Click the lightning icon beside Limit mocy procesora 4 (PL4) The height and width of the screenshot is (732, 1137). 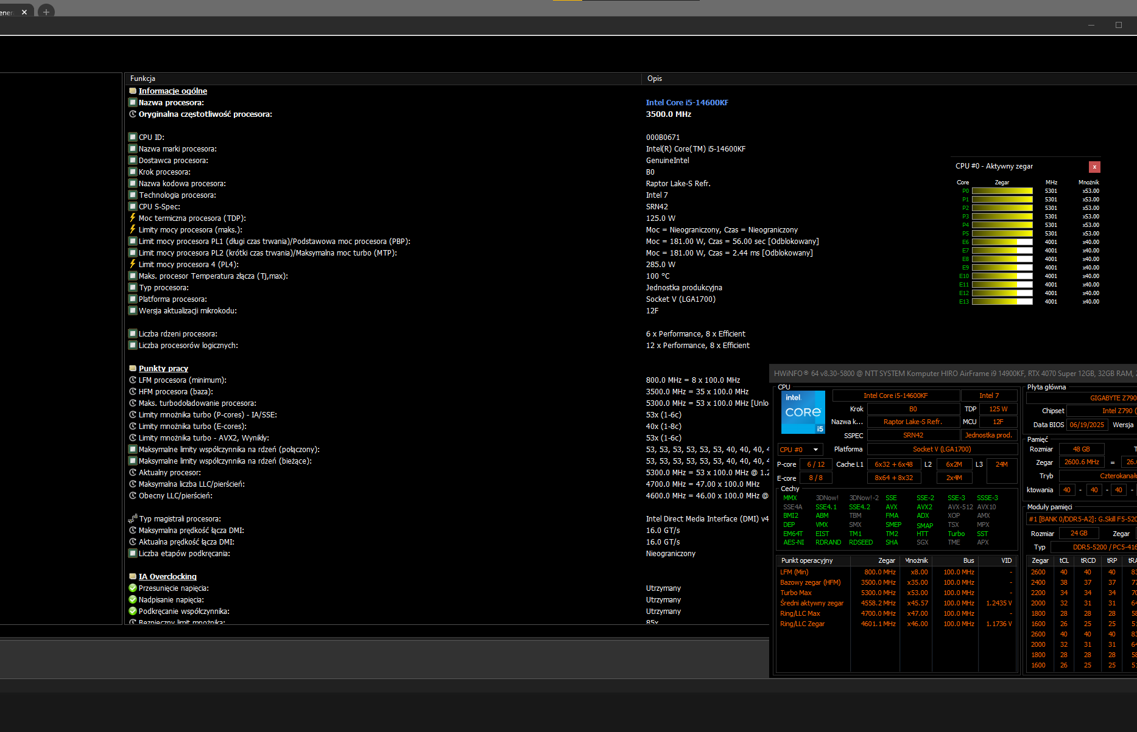[132, 264]
